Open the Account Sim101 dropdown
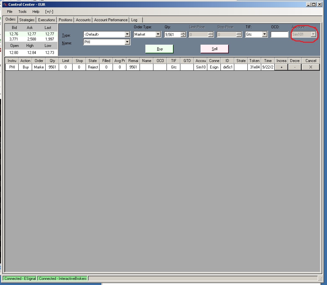 pos(313,34)
